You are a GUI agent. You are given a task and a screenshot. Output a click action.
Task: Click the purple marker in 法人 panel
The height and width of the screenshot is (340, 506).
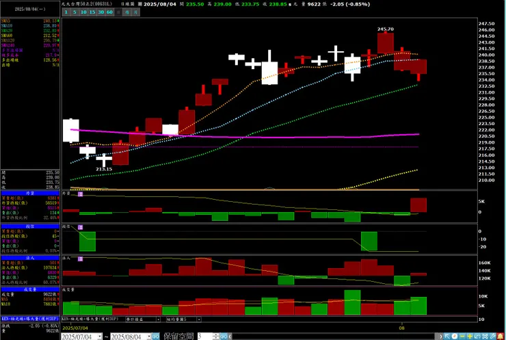pyautogui.click(x=81, y=259)
